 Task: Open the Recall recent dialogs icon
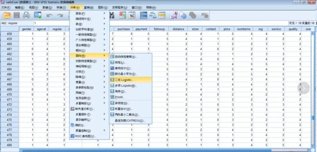pyautogui.click(x=38, y=15)
